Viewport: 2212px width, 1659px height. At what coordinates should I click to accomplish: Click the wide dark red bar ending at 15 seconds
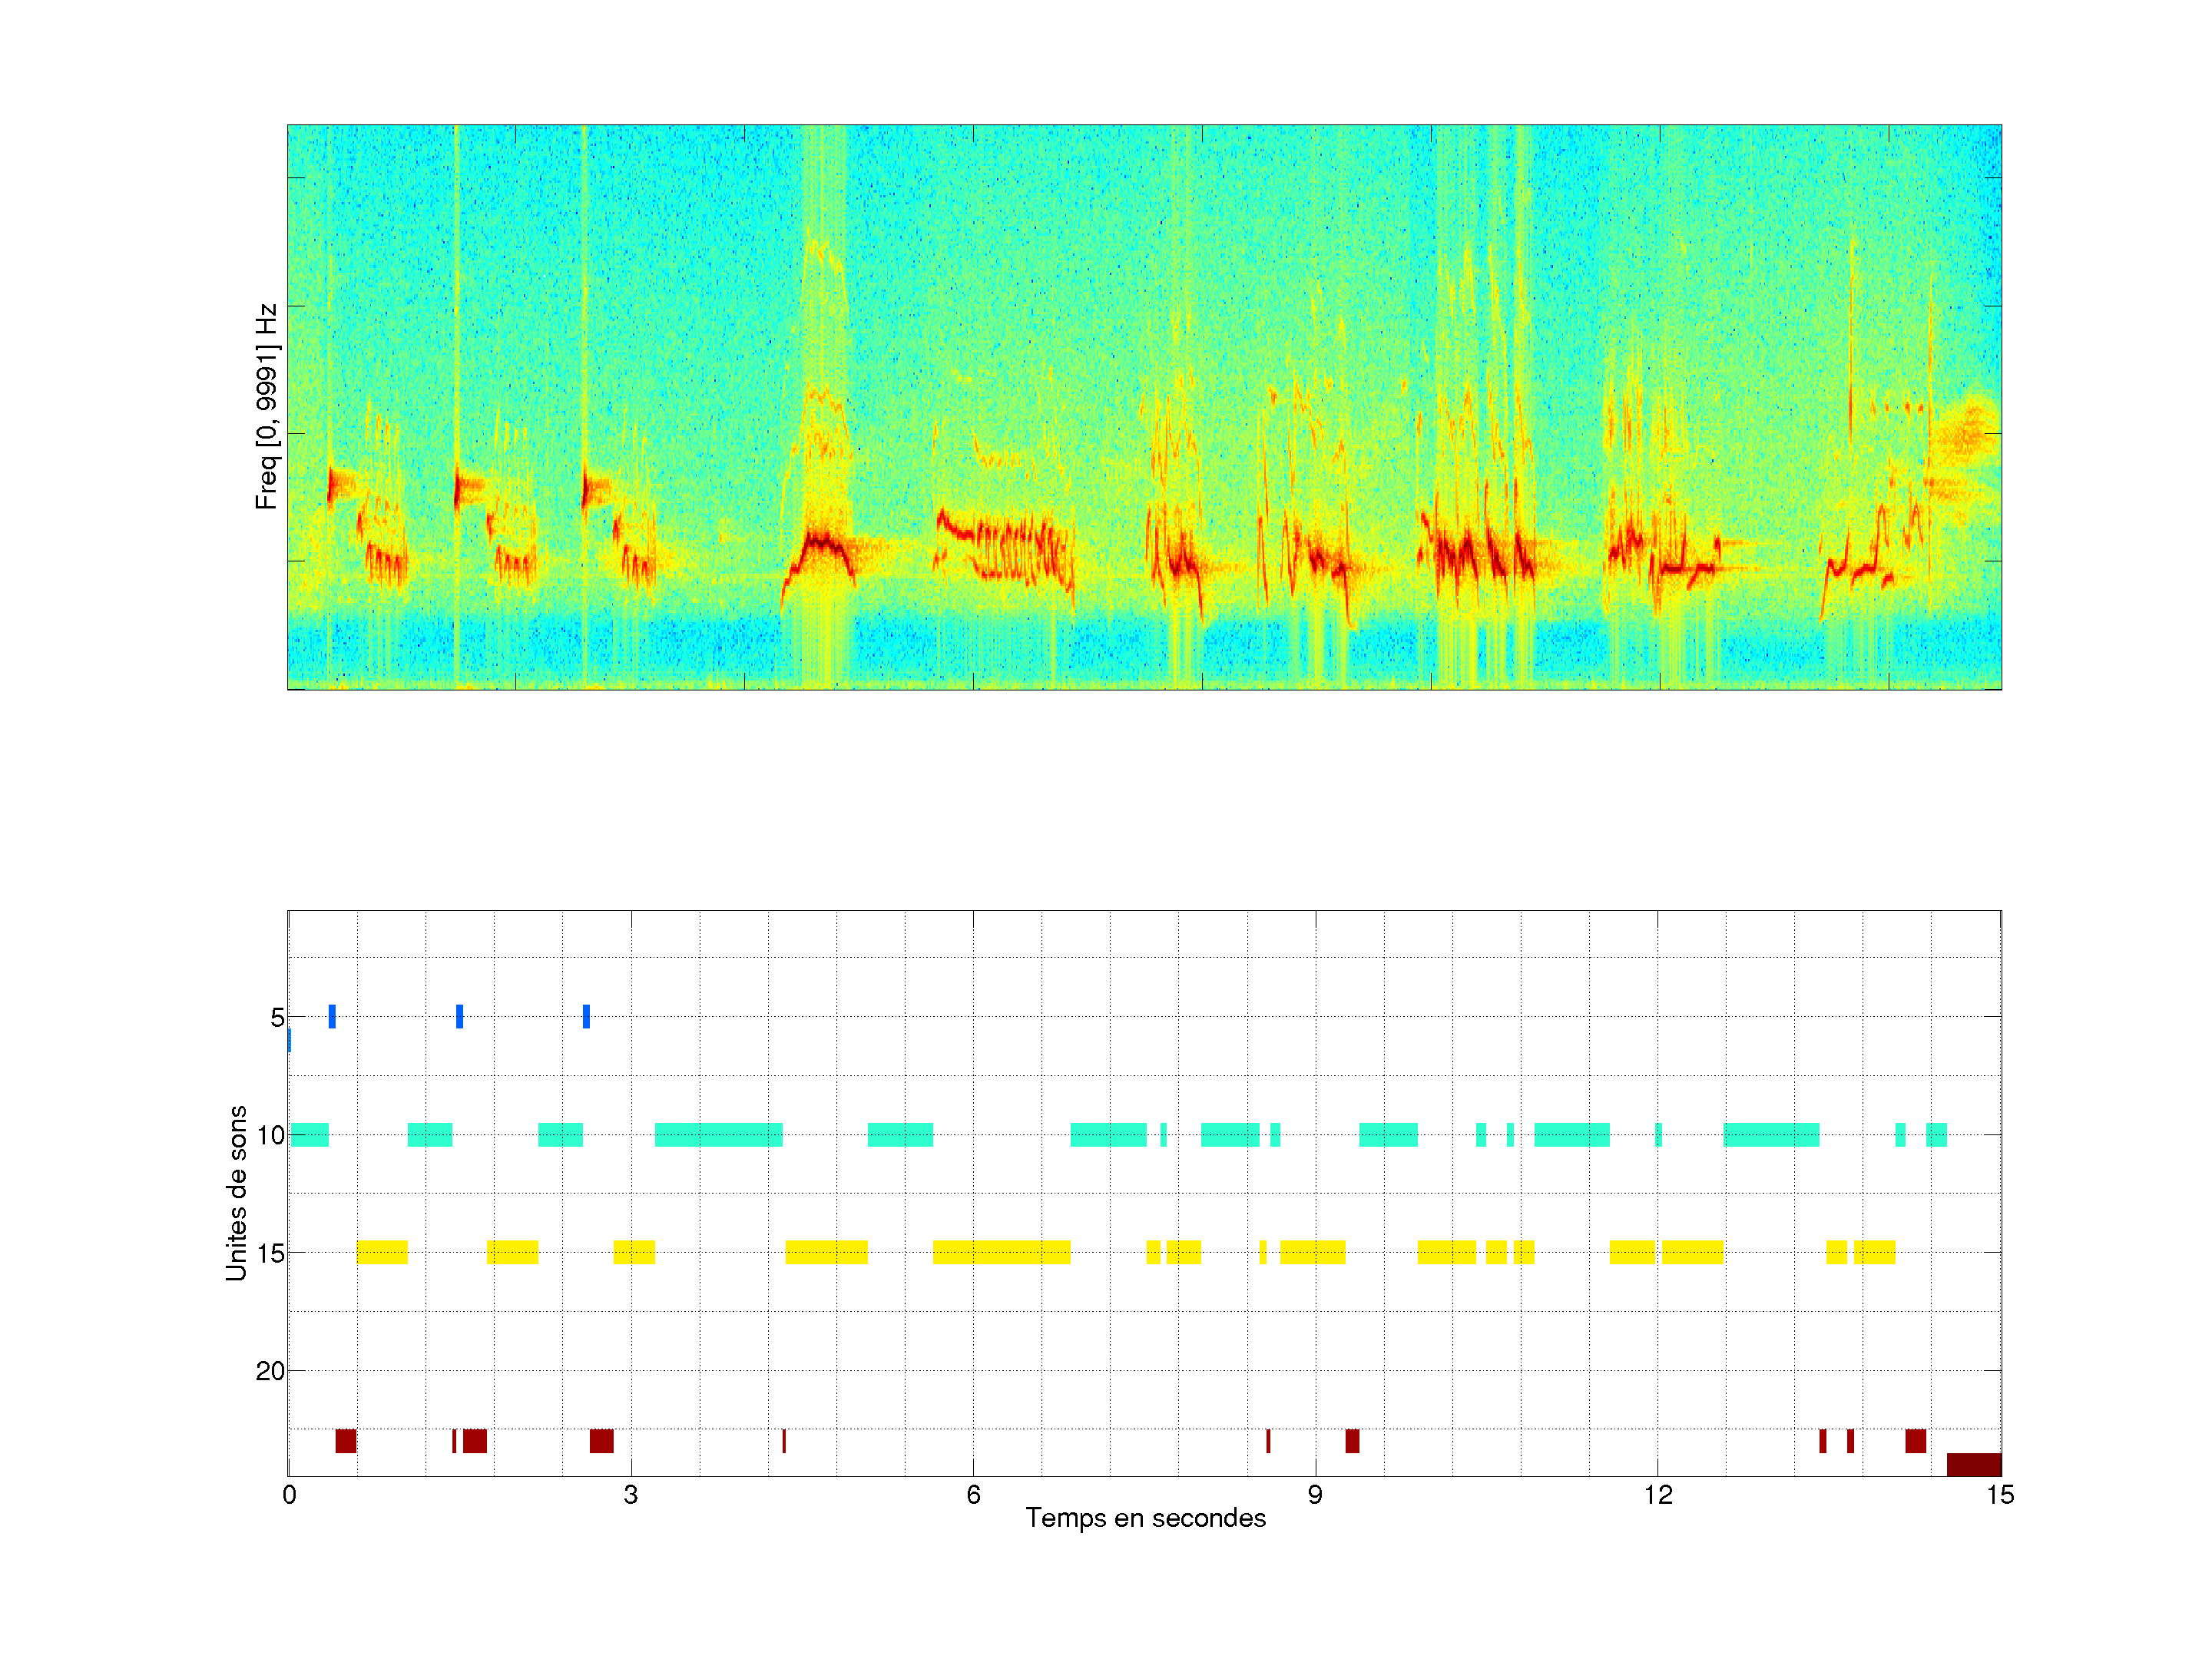1973,1464
